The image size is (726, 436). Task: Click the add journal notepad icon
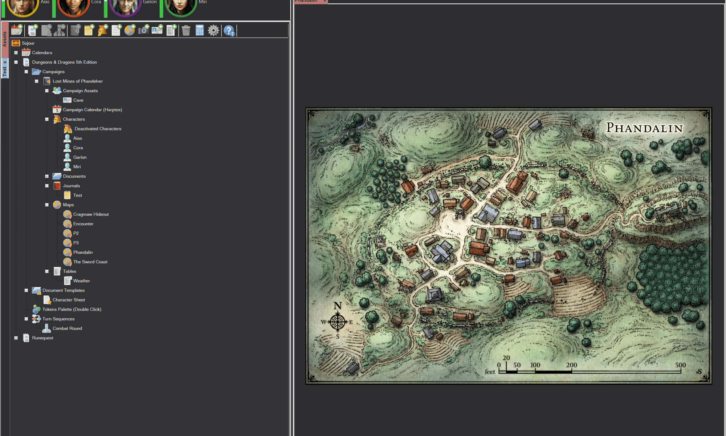[x=89, y=30]
